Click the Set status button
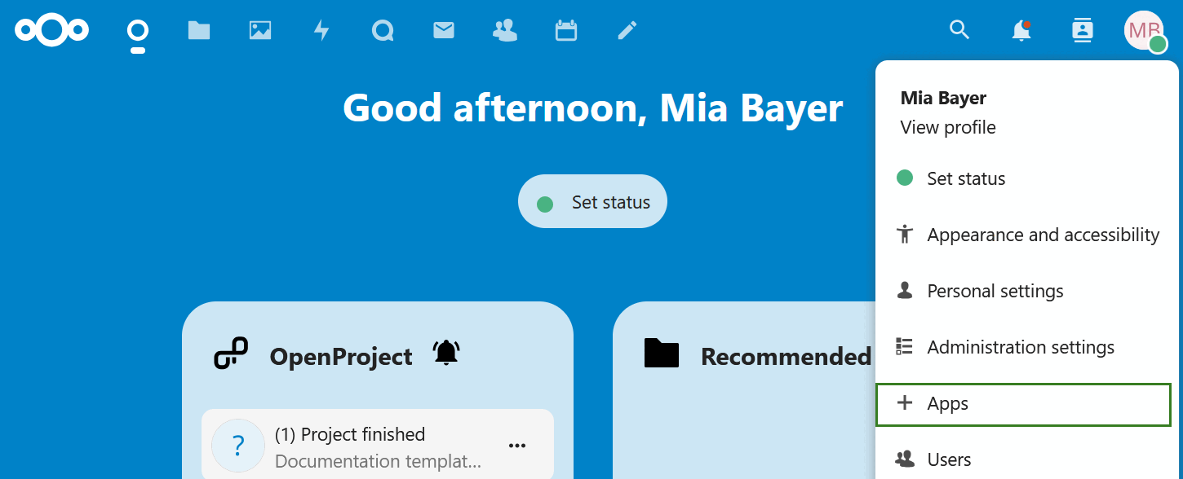 tap(592, 201)
